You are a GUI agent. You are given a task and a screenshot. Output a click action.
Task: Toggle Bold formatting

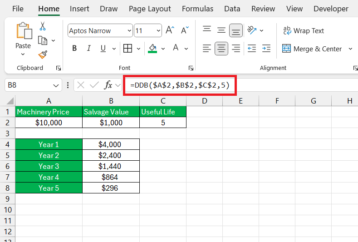(x=74, y=49)
